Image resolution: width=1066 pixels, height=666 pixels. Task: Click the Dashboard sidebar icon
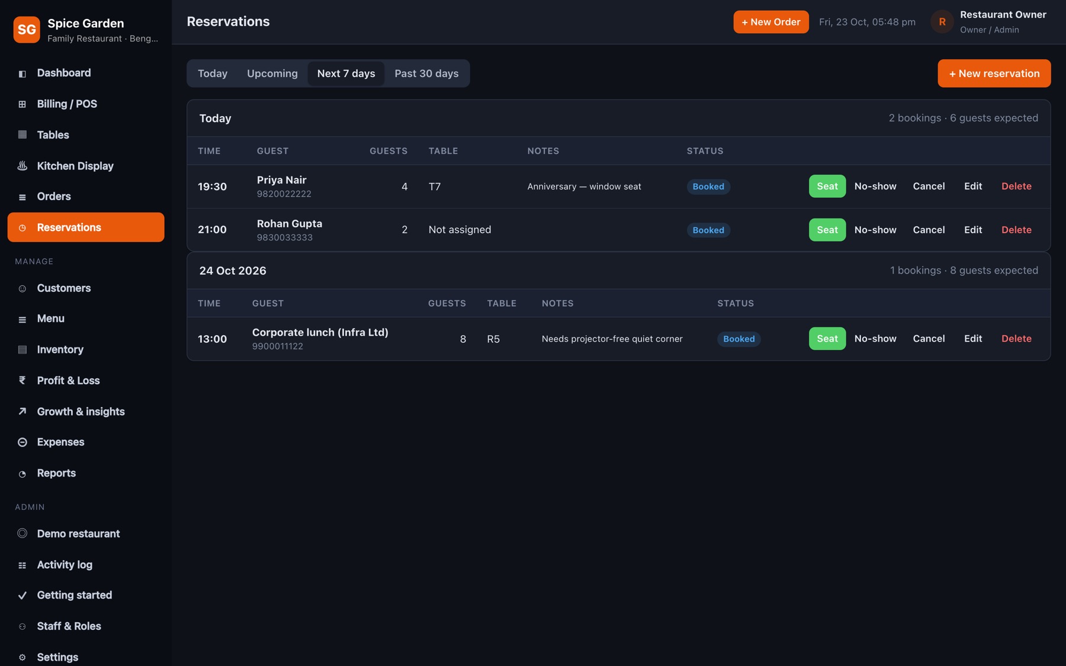click(x=22, y=73)
